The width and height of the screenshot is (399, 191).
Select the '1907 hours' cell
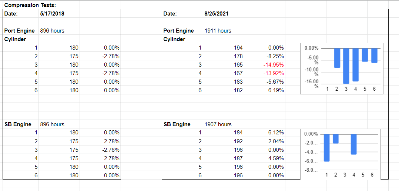tap(218, 124)
